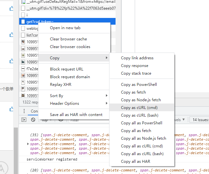The width and height of the screenshot is (209, 174).
Task: Click the topmost thumbs-up like icon
Action: point(11,8)
